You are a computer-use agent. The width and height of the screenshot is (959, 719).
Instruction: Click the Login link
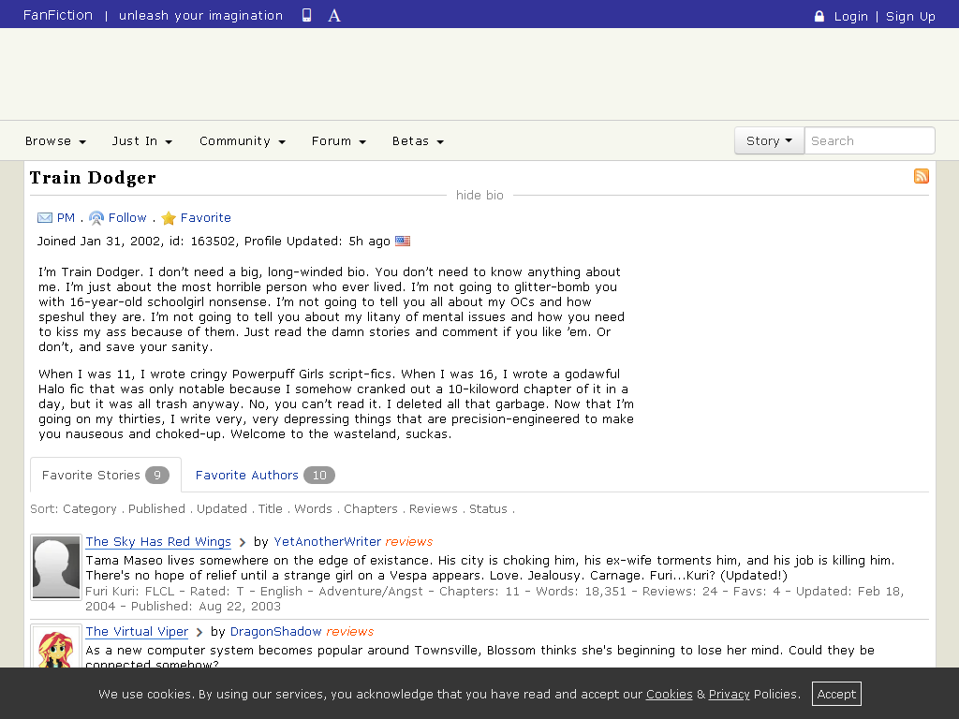pos(850,17)
